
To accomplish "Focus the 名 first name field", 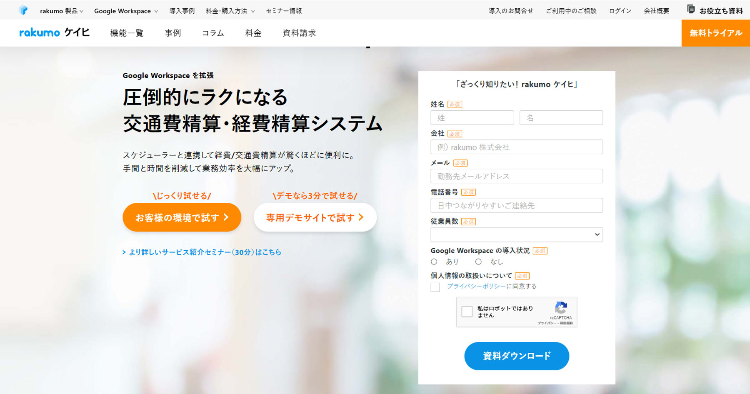I will pos(561,118).
